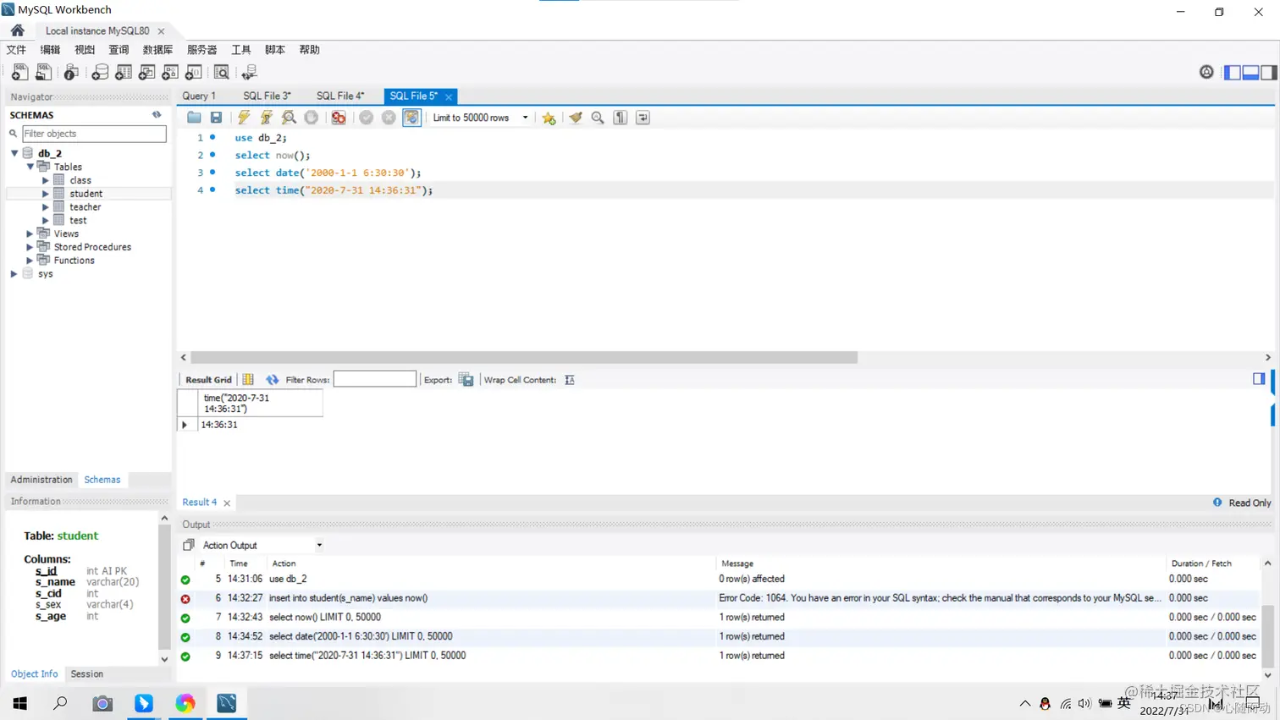Open find panel with magnifier icon
This screenshot has width=1280, height=720.
598,118
